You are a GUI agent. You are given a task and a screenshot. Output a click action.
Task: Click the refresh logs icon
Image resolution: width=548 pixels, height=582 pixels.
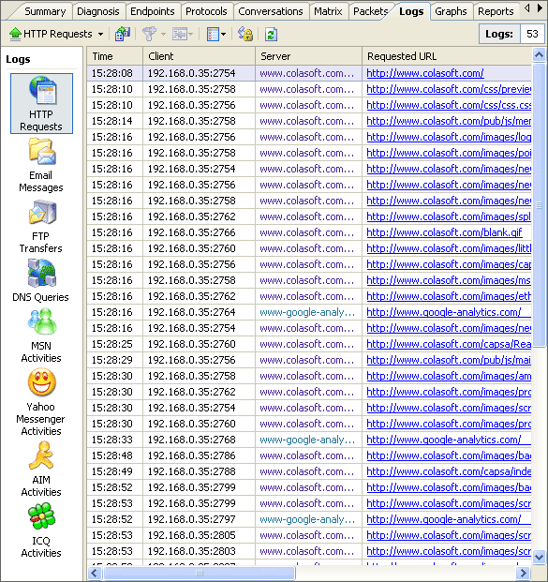tap(272, 34)
